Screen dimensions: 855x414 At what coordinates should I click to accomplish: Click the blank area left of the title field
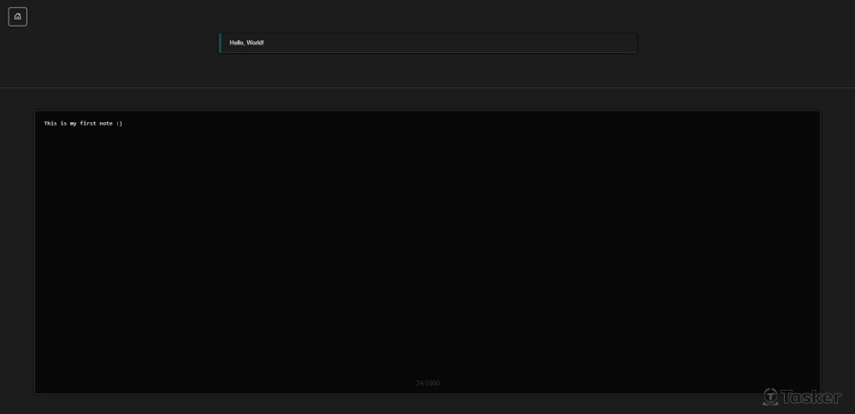pos(128,43)
